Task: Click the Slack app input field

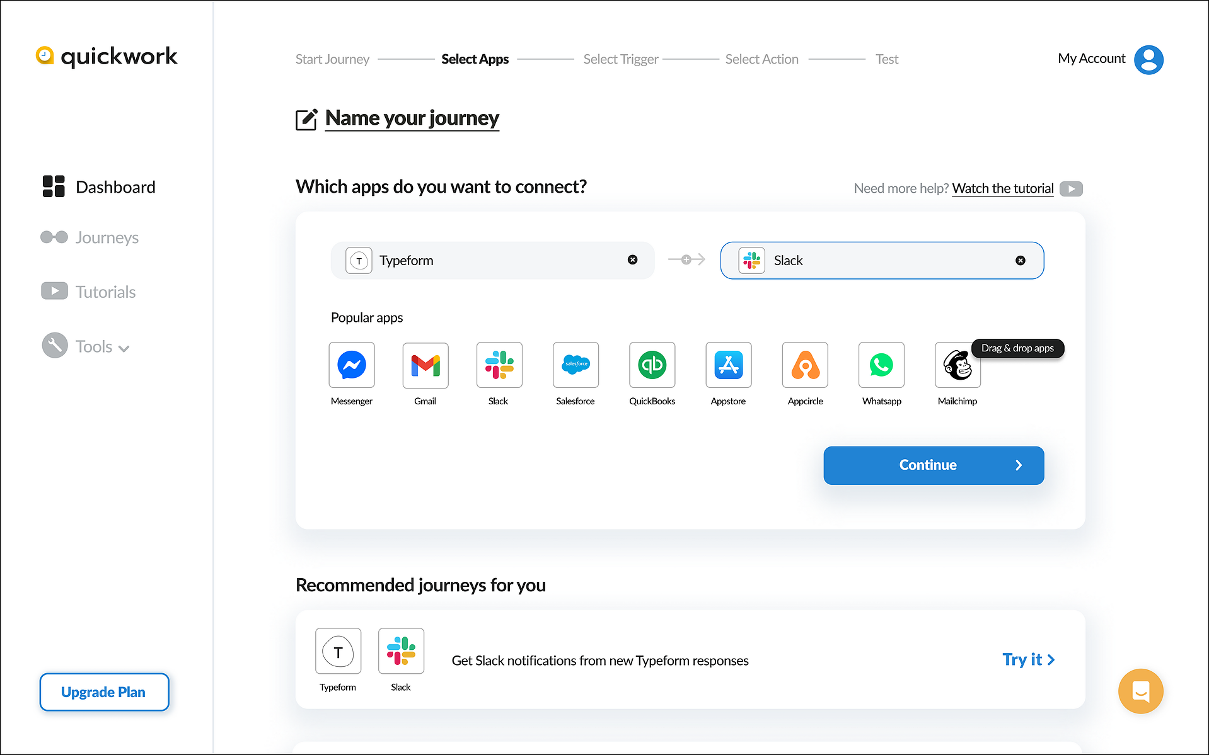Action: tap(882, 261)
